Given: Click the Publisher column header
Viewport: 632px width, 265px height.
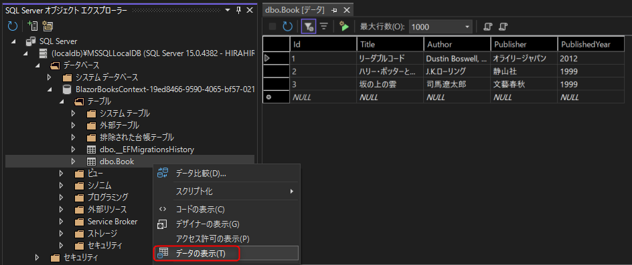Looking at the screenshot, I should click(x=524, y=44).
